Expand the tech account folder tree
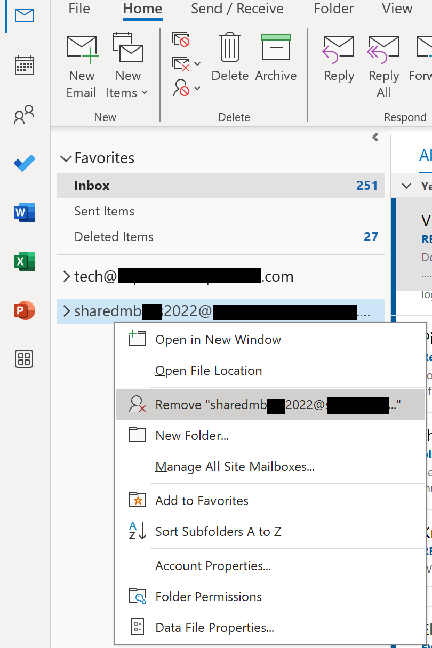The width and height of the screenshot is (432, 648). [66, 276]
